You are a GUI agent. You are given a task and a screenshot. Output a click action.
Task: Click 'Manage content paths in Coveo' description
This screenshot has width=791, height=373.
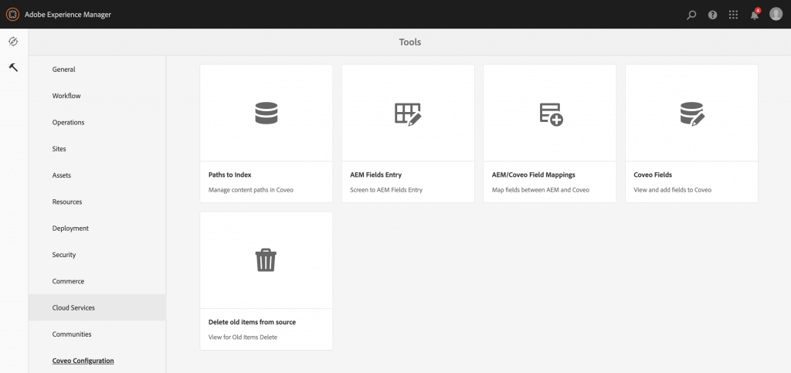[251, 190]
